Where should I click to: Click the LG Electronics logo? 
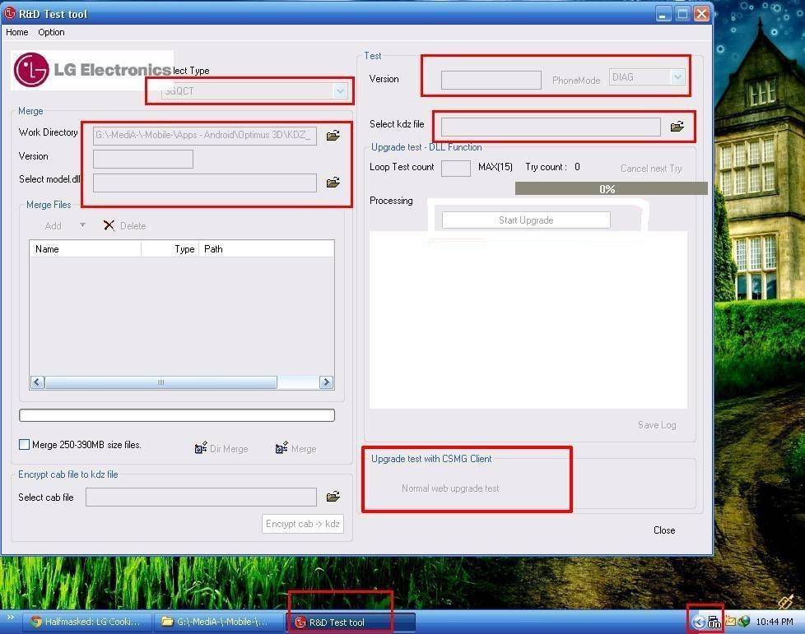click(x=92, y=70)
